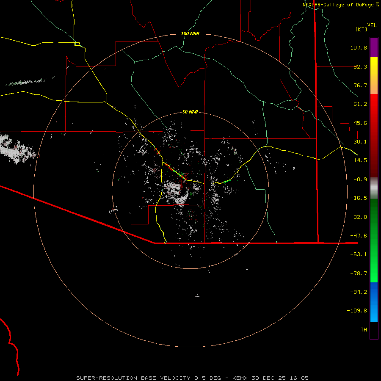Click the NEXLAB-College of DuPage watermark text
The image size is (381, 381).
pos(341,5)
